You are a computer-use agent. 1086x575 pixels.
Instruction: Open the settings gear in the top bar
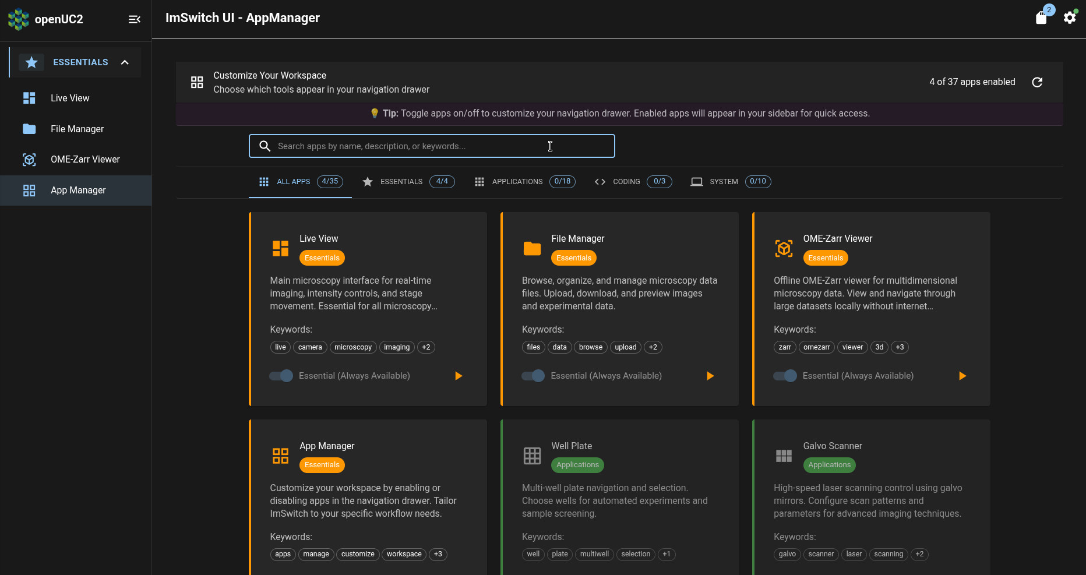(1070, 17)
